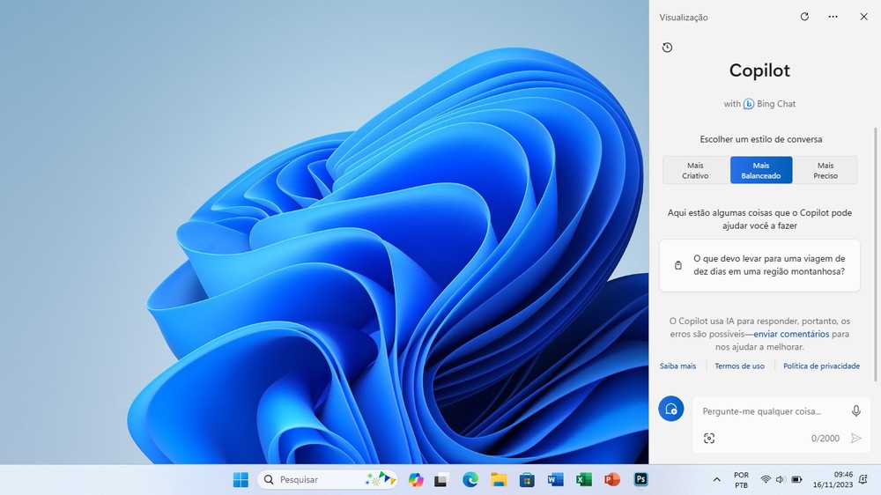Expand hidden system tray icons chevron
The image size is (881, 495).
click(x=716, y=479)
